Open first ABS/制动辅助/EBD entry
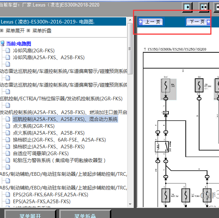The width and height of the screenshot is (219, 218). coord(64,174)
